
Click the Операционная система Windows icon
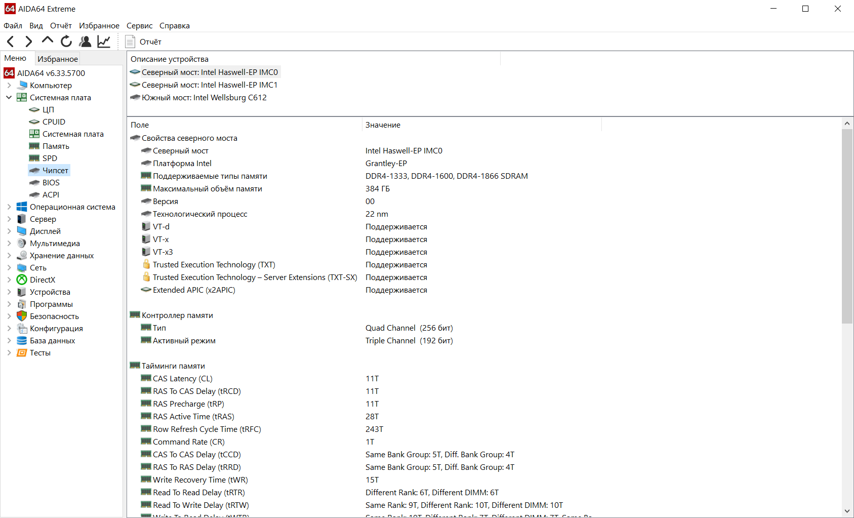point(22,207)
